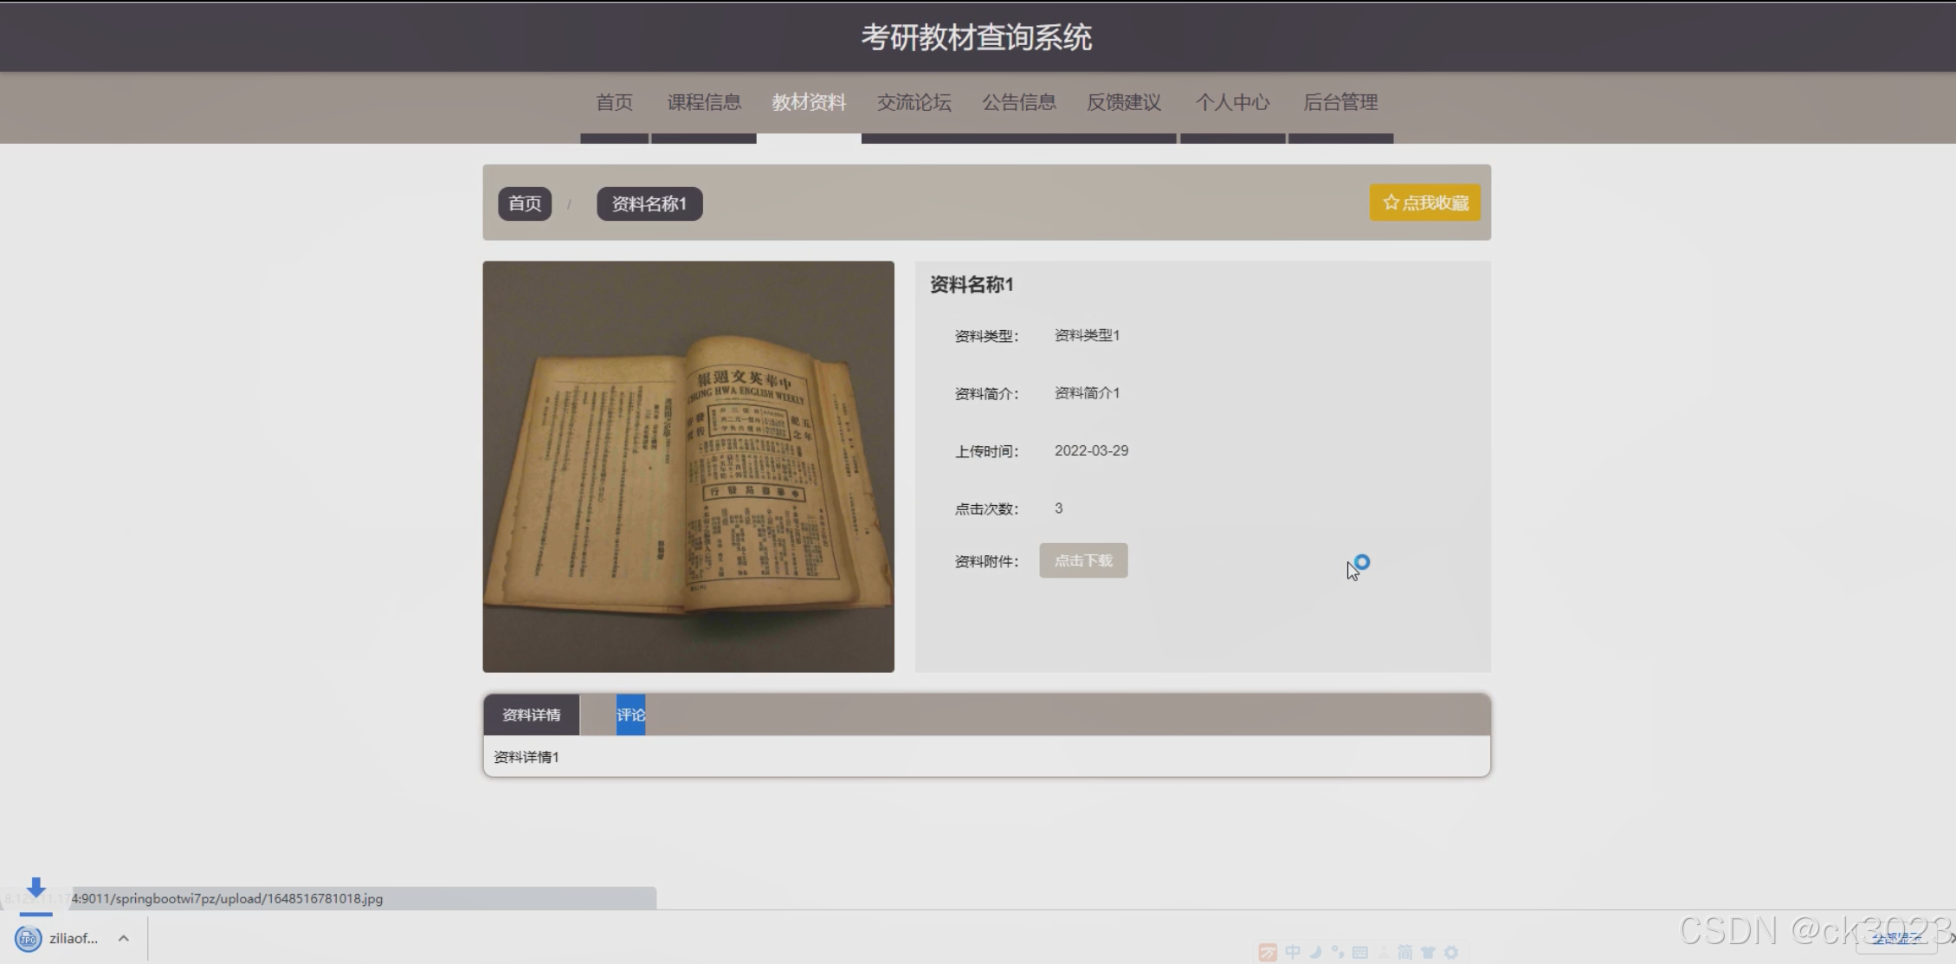1956x964 pixels.
Task: Toggle the IME 中 Chinese/English mode
Action: [x=1293, y=953]
